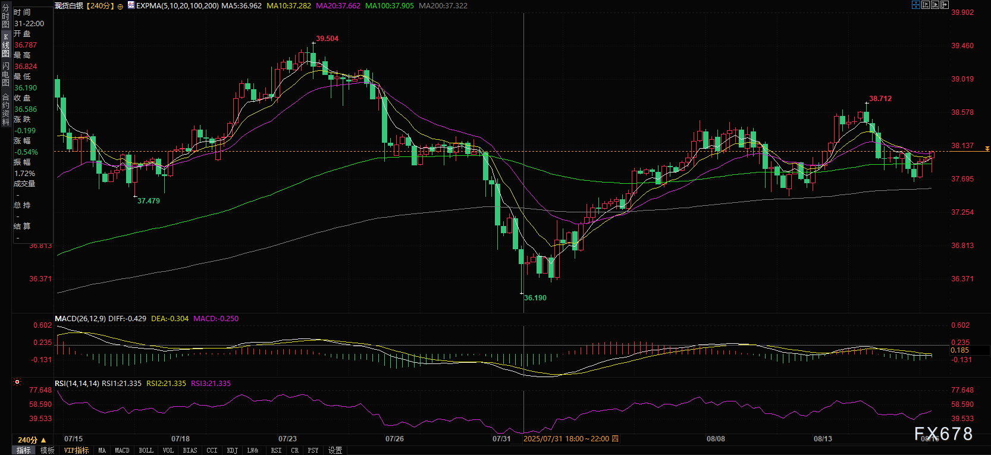Click the chart playback arrow icon

click(x=935, y=5)
